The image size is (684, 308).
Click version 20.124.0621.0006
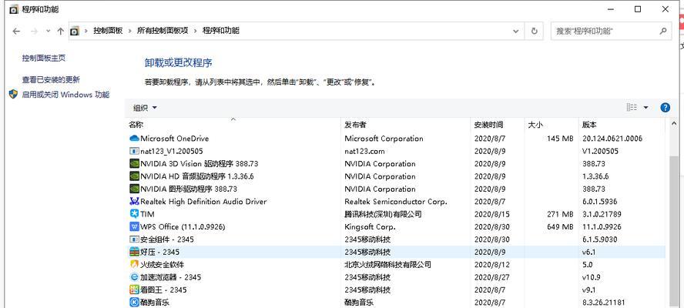coord(612,139)
